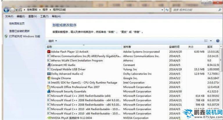Open the 工具(T) menu
Viewport: 223px width, 120px height.
pos(44,16)
